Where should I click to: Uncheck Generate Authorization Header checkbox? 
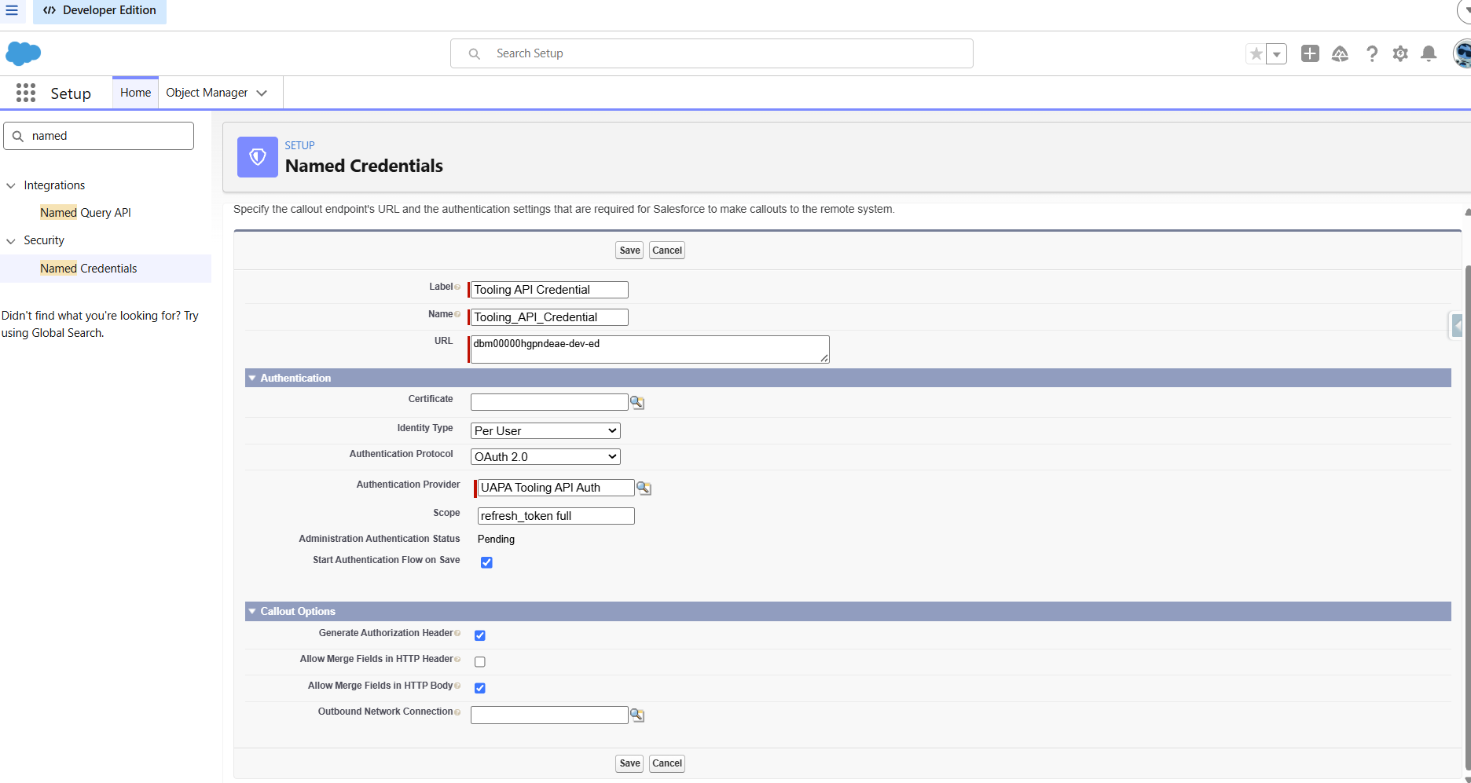click(x=480, y=635)
